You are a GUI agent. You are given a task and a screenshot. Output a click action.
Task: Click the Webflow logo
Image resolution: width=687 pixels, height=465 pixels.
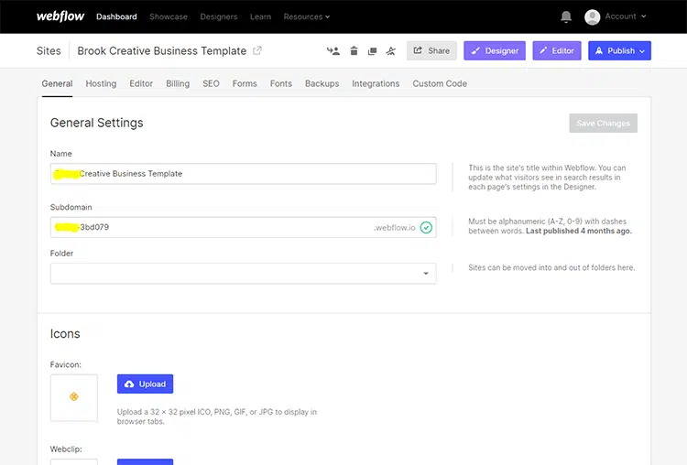(x=60, y=16)
